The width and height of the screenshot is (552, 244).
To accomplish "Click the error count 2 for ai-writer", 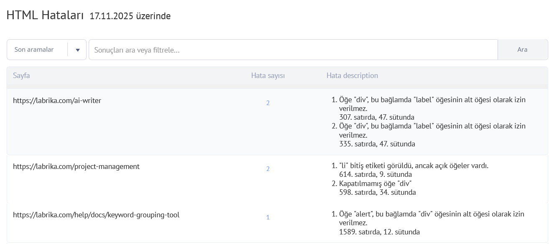I will (x=268, y=103).
